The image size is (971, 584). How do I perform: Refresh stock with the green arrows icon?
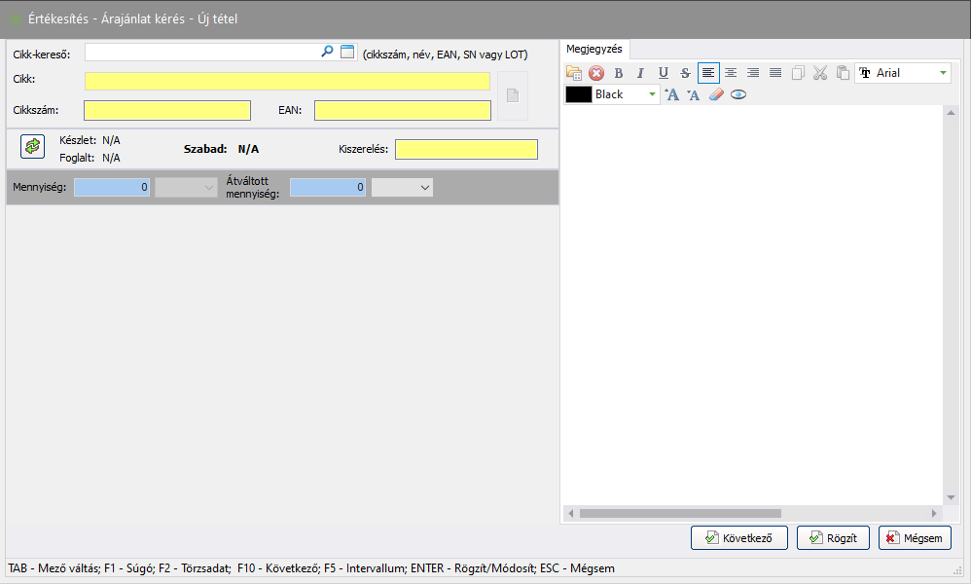pyautogui.click(x=33, y=146)
